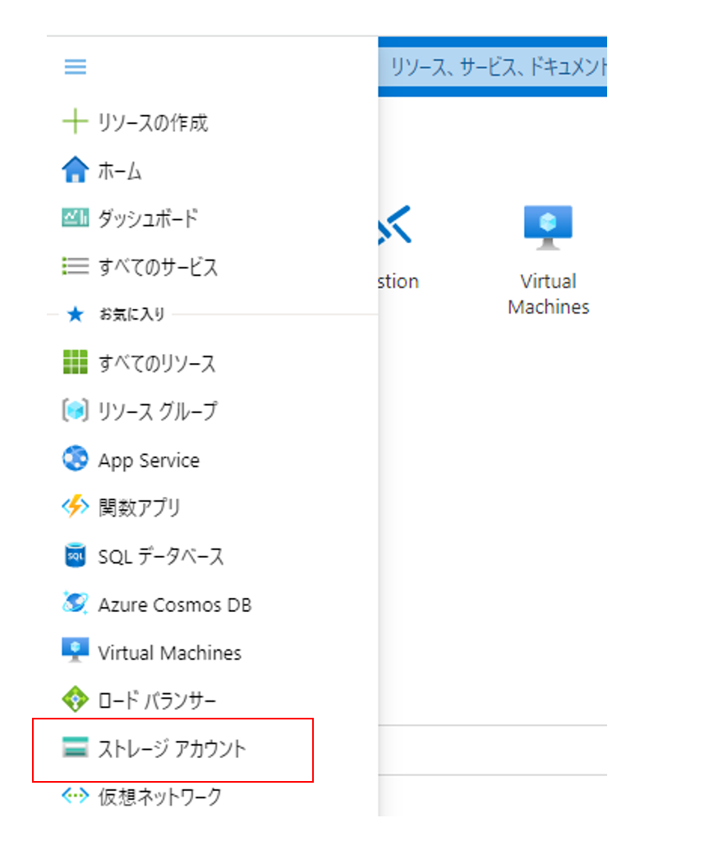
Task: Open すべてのリソース green grid icon
Action: pos(75,363)
